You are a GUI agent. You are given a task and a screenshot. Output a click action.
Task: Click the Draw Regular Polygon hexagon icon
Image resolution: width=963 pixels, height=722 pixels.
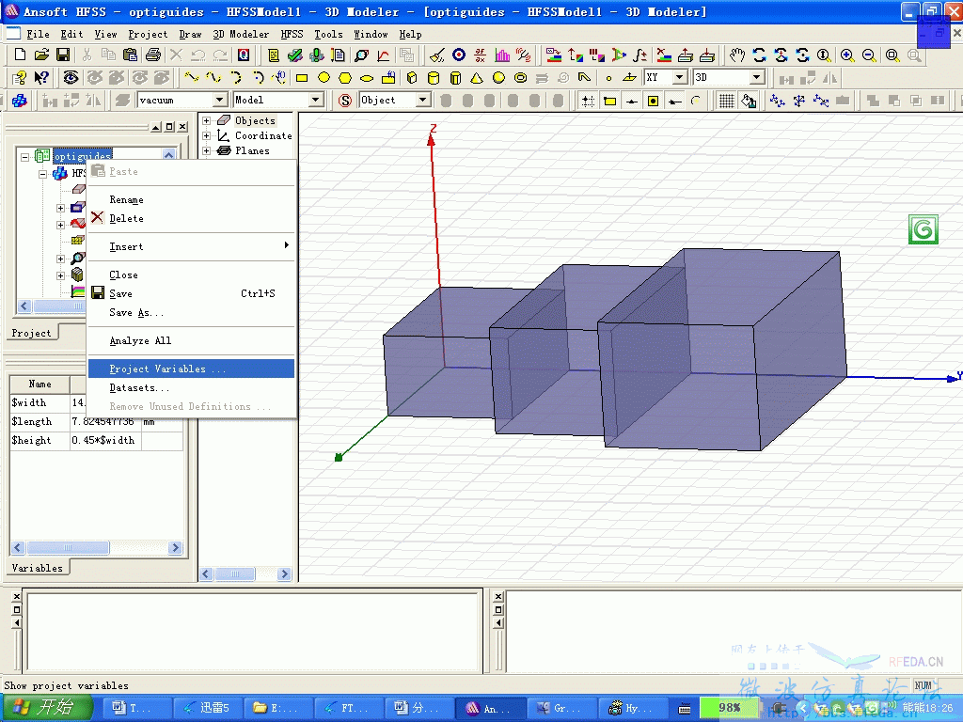pos(345,78)
